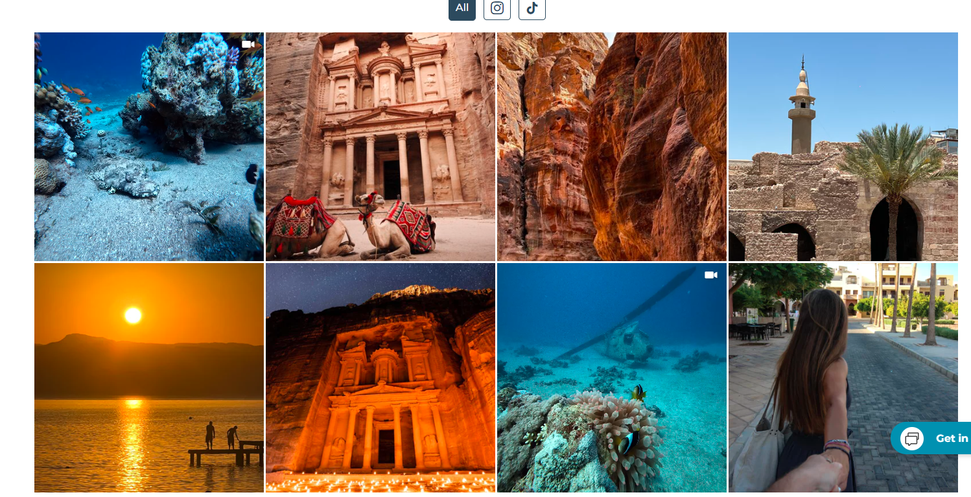
Task: View the minaret and palm tree photo
Action: point(843,146)
